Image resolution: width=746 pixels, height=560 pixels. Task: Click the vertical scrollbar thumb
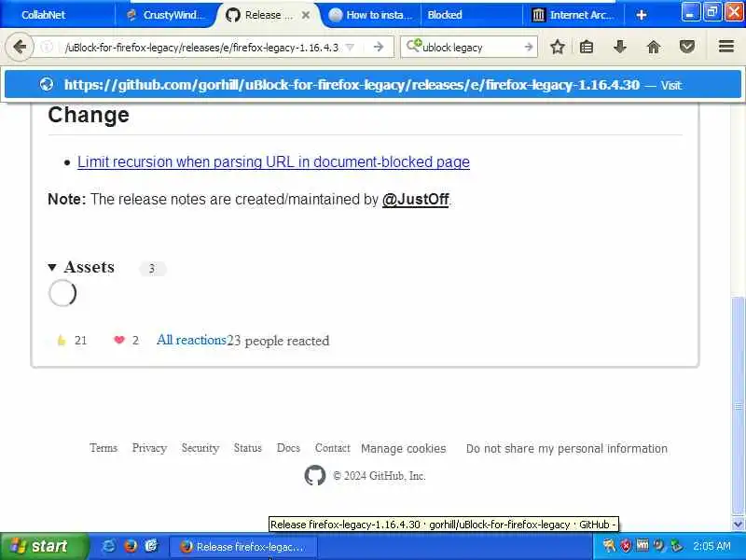[738, 407]
